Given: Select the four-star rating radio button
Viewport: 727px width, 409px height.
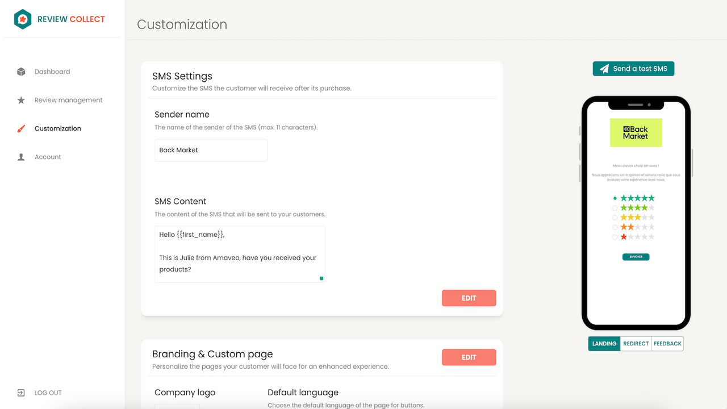Looking at the screenshot, I should 615,208.
